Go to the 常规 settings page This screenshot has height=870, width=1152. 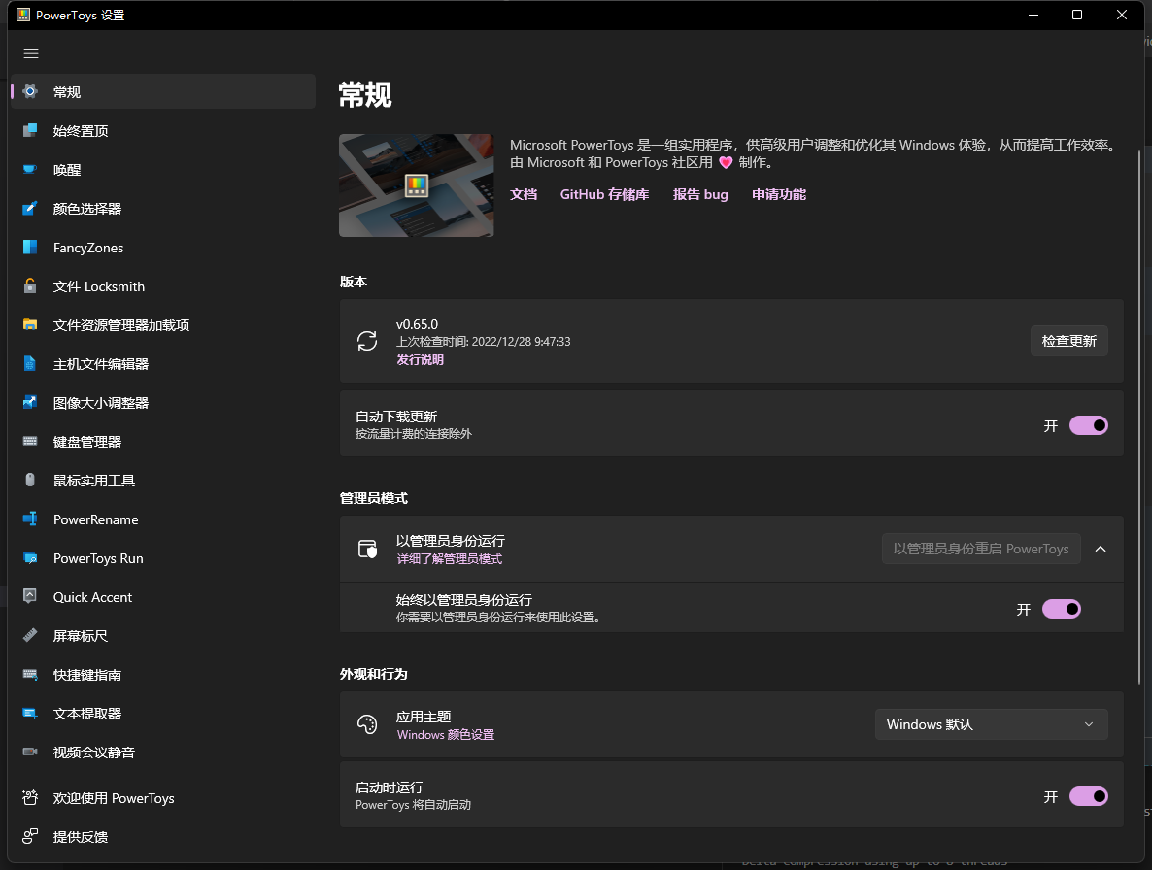[x=163, y=92]
